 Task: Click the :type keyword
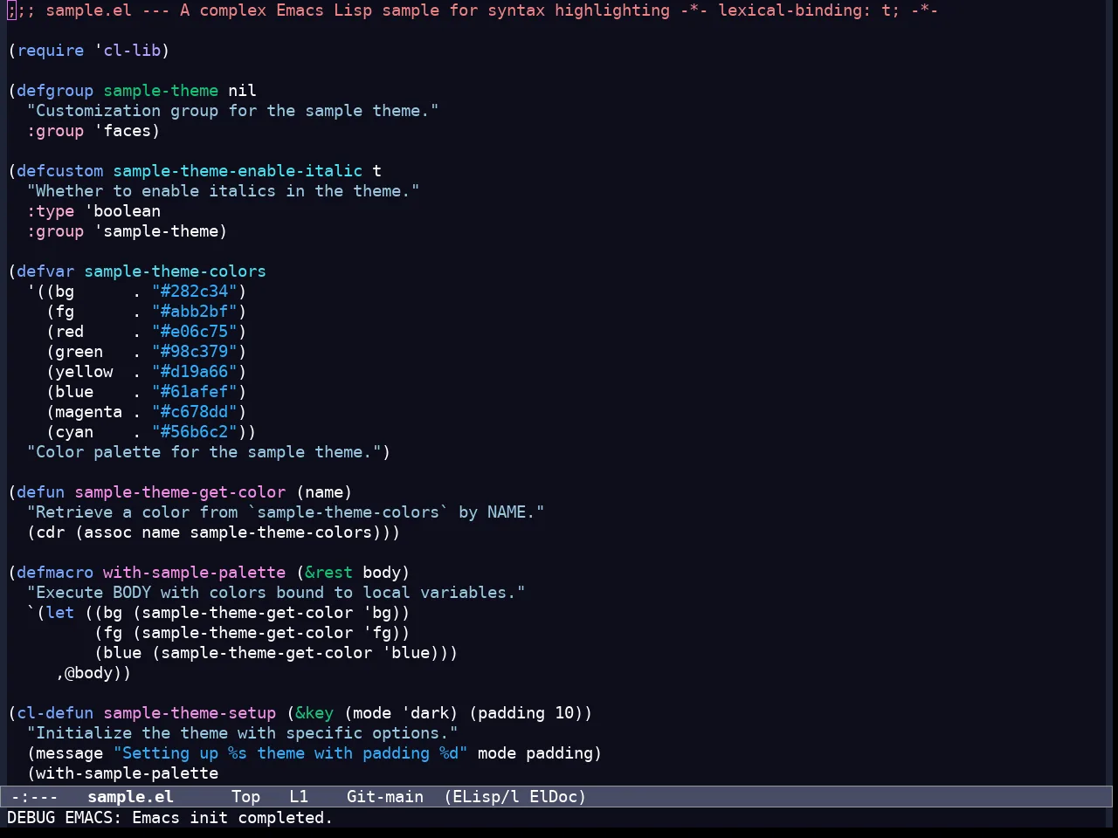[x=51, y=210]
